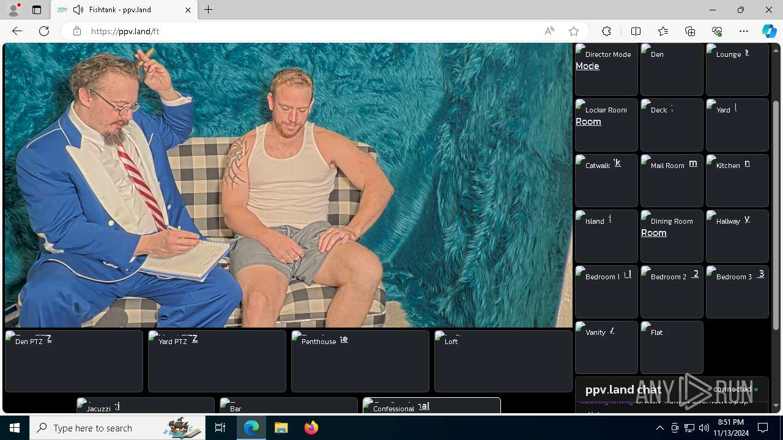Turn on Read aloud in address bar
This screenshot has width=783, height=440.
[x=549, y=31]
